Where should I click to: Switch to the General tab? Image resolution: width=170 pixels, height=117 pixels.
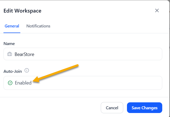click(12, 26)
